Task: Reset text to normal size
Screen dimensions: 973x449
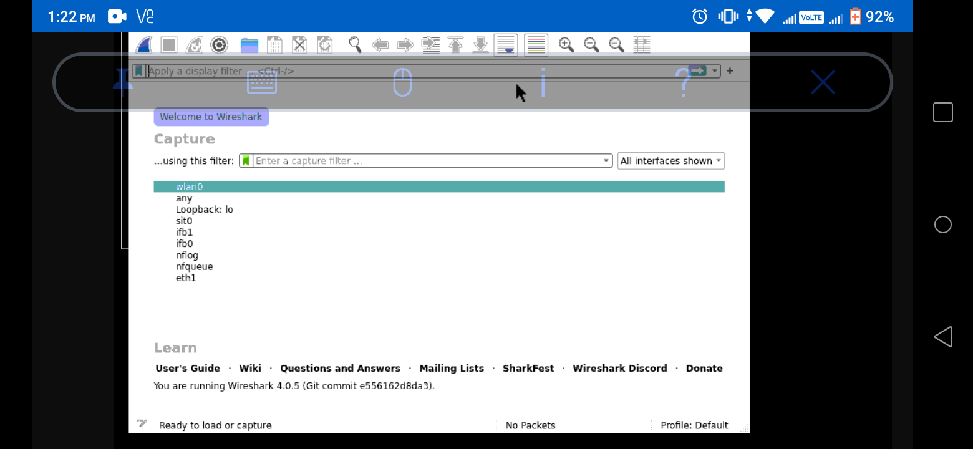Action: pos(616,45)
